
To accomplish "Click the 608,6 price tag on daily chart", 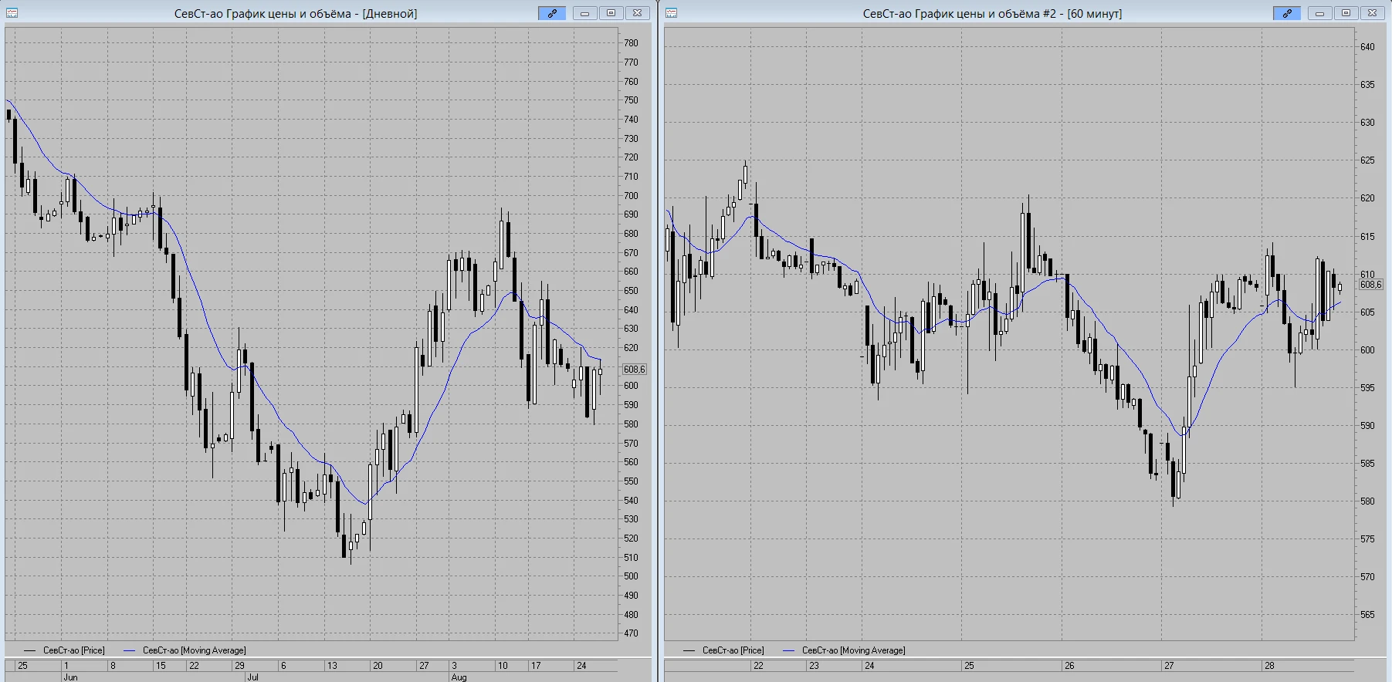I will 635,370.
